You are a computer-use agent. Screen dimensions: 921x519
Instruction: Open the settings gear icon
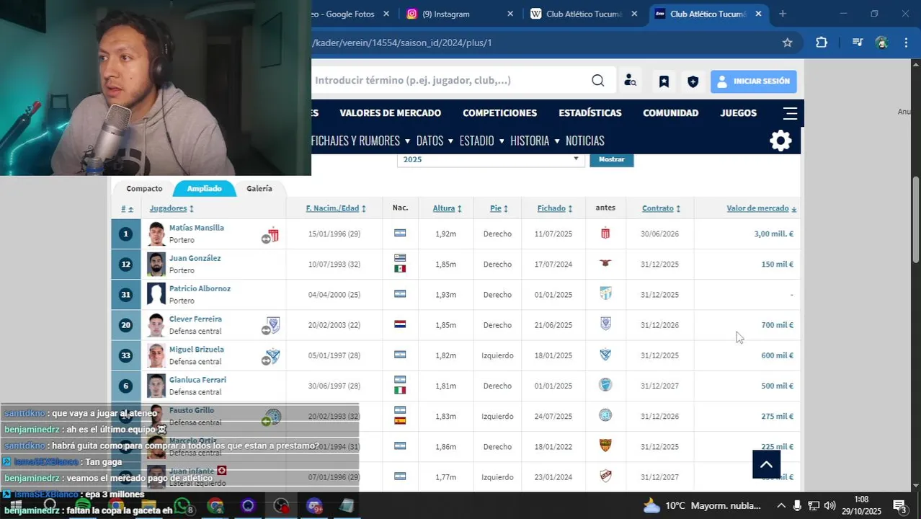coord(780,141)
